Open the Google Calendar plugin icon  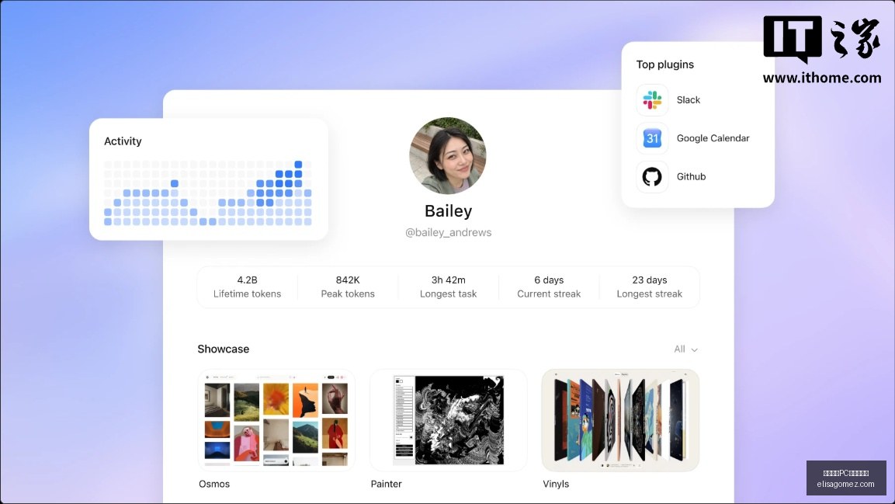[652, 138]
